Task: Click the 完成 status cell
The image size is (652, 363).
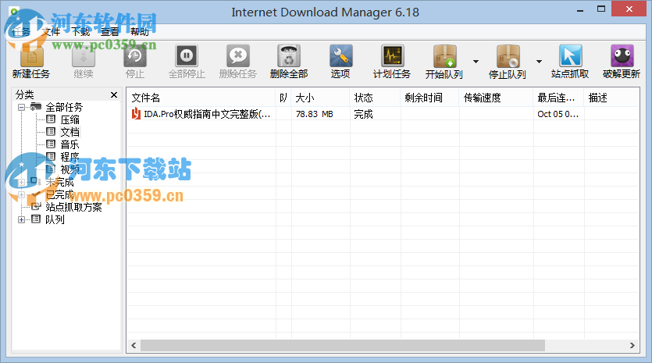Action: [363, 114]
